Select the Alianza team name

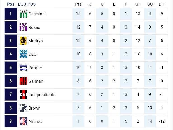[36, 122]
